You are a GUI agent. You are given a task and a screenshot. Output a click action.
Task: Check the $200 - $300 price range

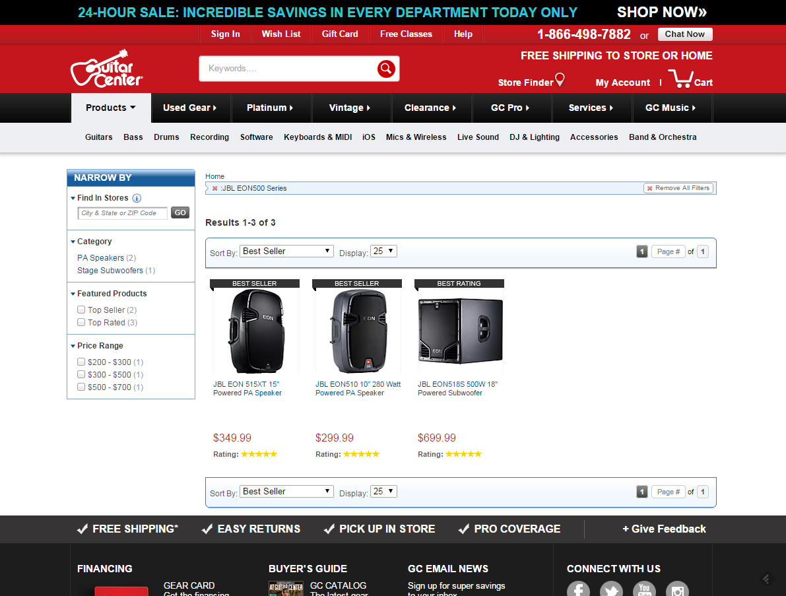[81, 362]
